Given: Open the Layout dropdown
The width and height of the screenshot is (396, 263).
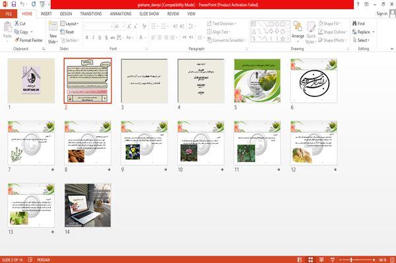Looking at the screenshot, I should 70,24.
